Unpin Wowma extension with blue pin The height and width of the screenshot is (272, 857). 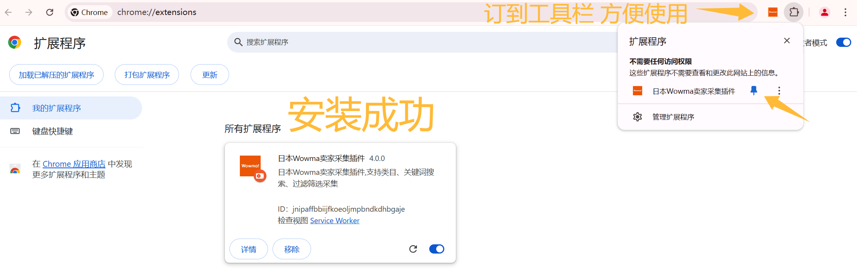click(x=754, y=91)
